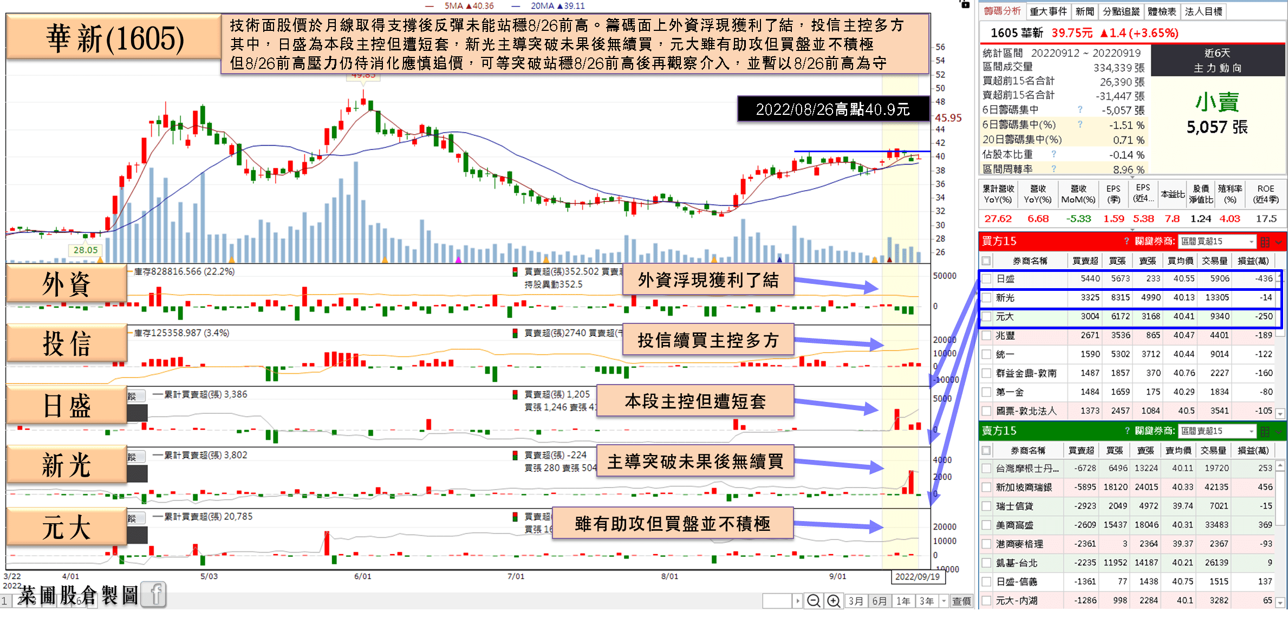Open the 體檢表 tab
Image resolution: width=1288 pixels, height=624 pixels.
[1162, 11]
